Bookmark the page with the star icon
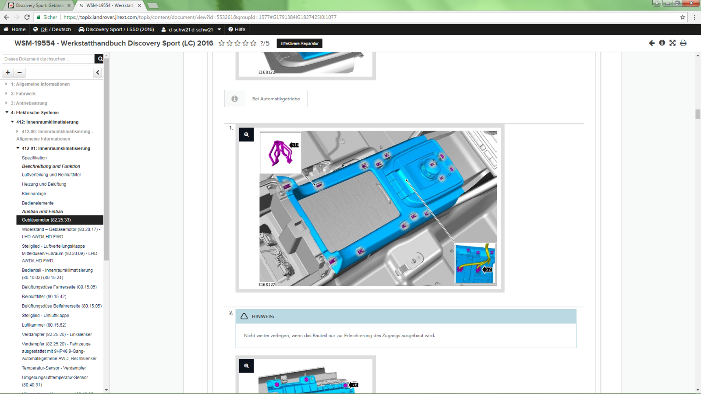The width and height of the screenshot is (701, 394). [683, 17]
